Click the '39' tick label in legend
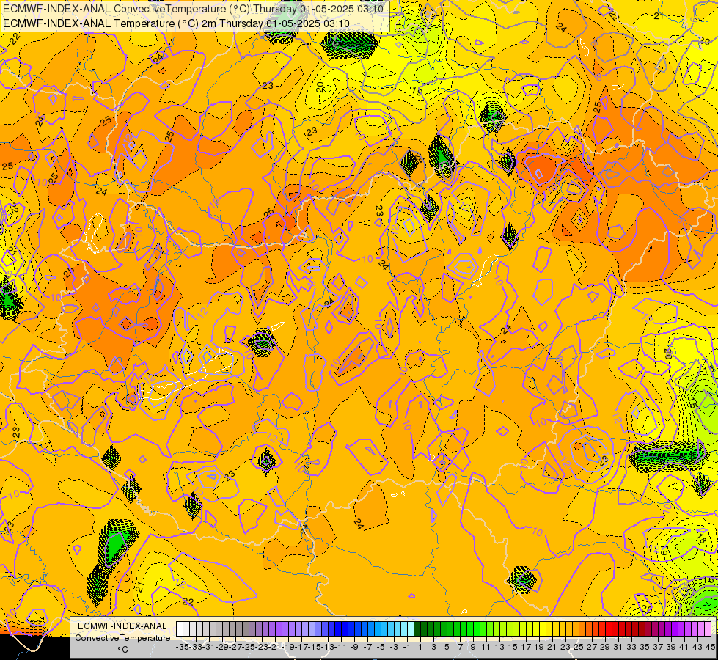Viewport: 718px width, 660px height. tap(672, 647)
